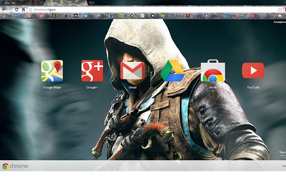Image resolution: width=286 pixels, height=179 pixels.
Task: Go to the home page icon
Action: click(23, 9)
